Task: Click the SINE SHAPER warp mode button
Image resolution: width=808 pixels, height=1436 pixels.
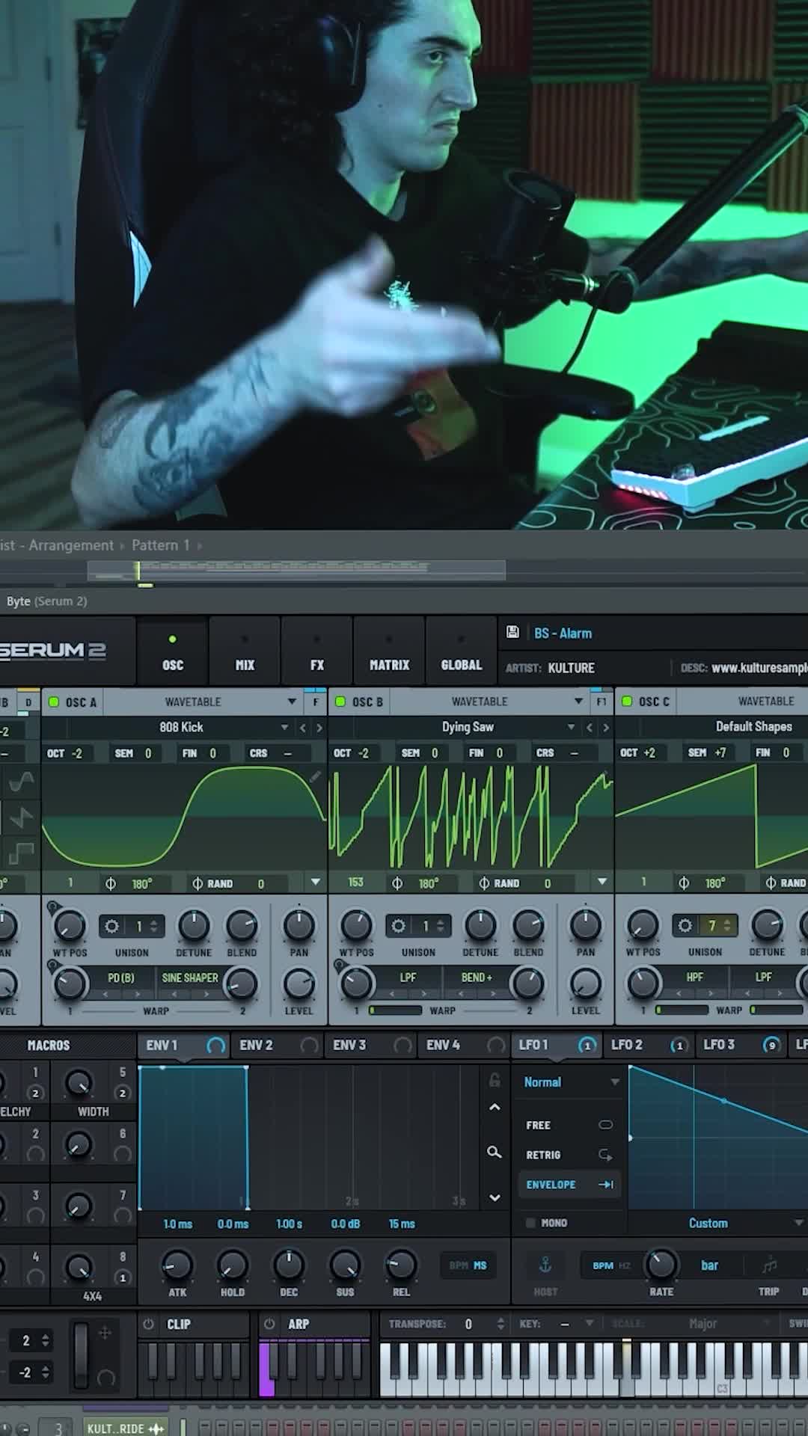Action: pos(190,978)
